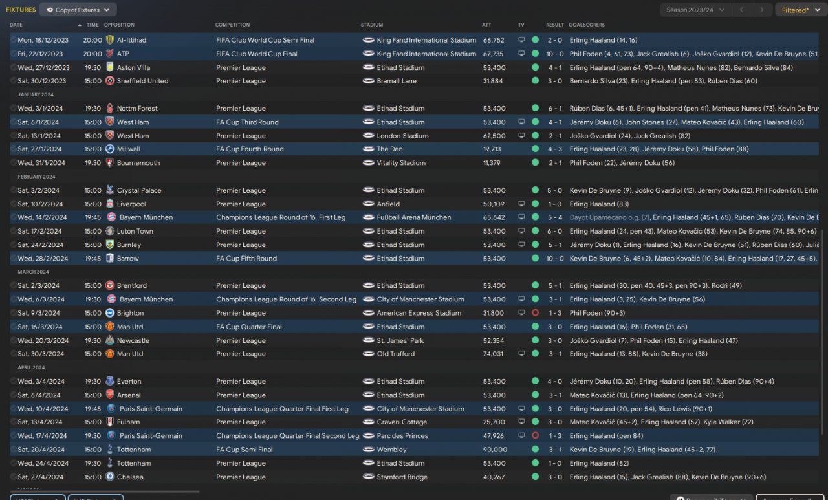Click the Aston Villa club badge
Viewport: 828px width, 500px height.
point(110,67)
